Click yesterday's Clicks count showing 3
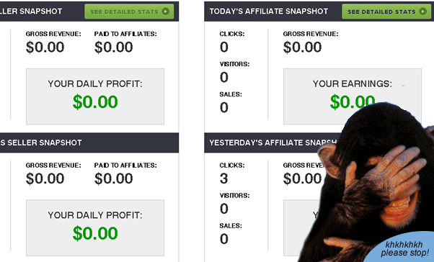This screenshot has width=434, height=262. (224, 179)
